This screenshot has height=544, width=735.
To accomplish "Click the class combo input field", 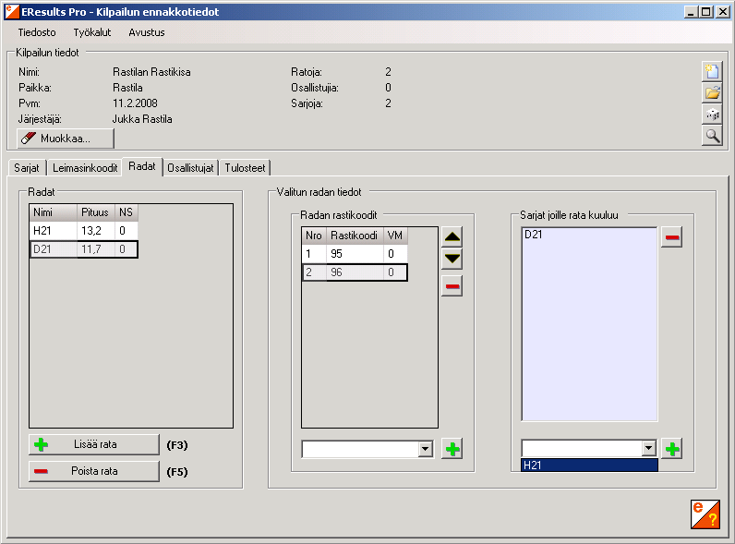I will click(583, 448).
